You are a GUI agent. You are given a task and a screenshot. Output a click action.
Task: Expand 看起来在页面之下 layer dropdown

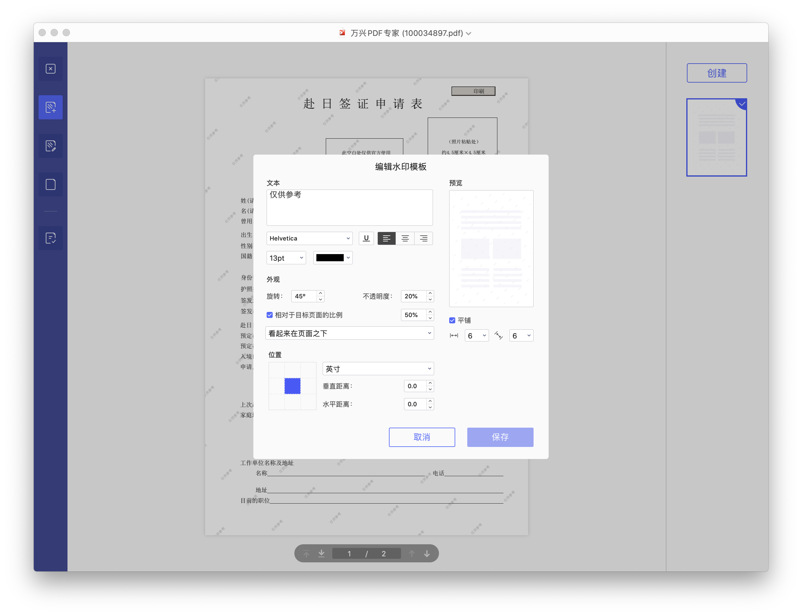coord(349,333)
